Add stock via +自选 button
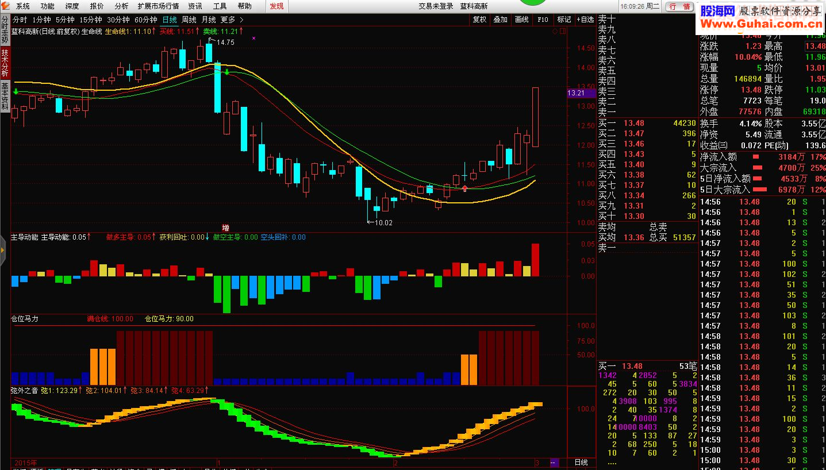The height and width of the screenshot is (470, 826). 585,20
